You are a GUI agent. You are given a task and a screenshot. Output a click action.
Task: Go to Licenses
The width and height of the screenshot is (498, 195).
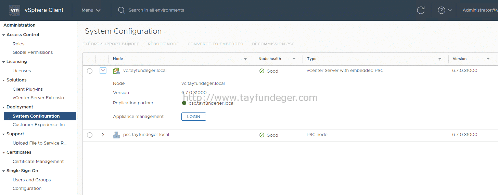(x=22, y=71)
